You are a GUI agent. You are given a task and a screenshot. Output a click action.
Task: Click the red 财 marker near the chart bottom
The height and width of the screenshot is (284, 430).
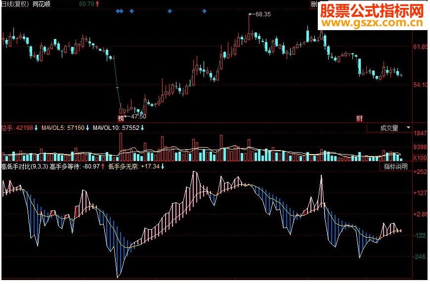click(x=359, y=119)
